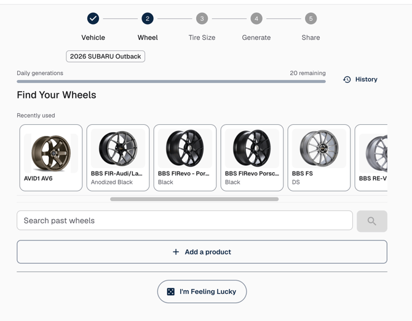
Task: Click the dice icon in Feeling Lucky
Action: (170, 291)
